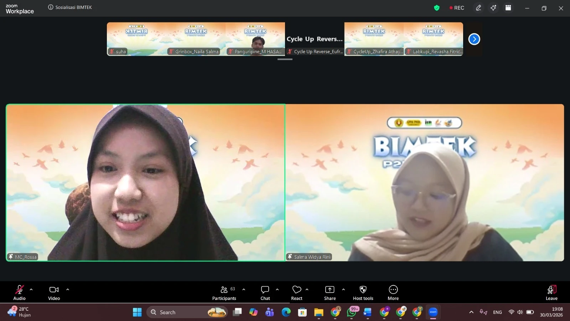Expand the Audio settings arrow
Screen dimensions: 570x321
[31, 290]
